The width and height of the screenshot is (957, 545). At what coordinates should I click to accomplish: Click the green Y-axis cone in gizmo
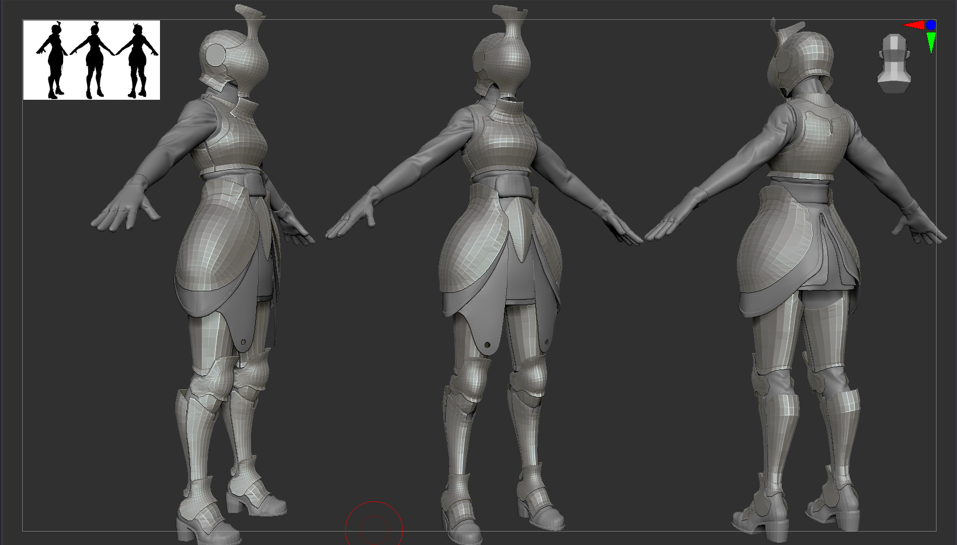coord(931,42)
